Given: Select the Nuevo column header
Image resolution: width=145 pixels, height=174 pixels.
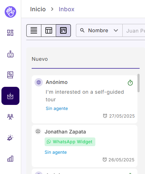Looking at the screenshot, I should pyautogui.click(x=40, y=59).
